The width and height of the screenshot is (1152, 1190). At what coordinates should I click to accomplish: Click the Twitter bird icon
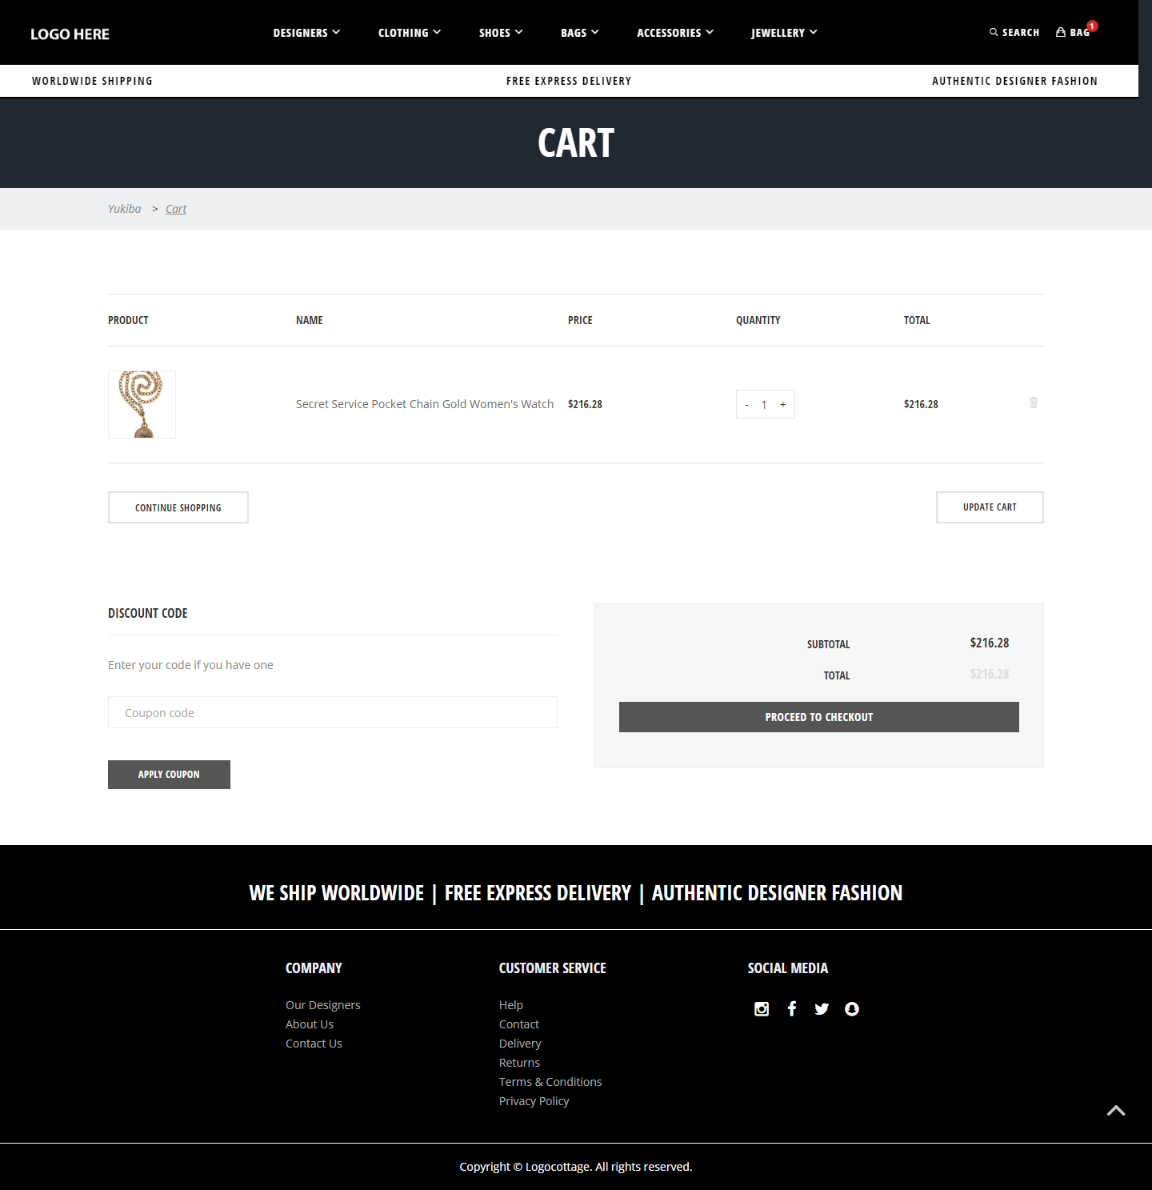(x=822, y=1009)
